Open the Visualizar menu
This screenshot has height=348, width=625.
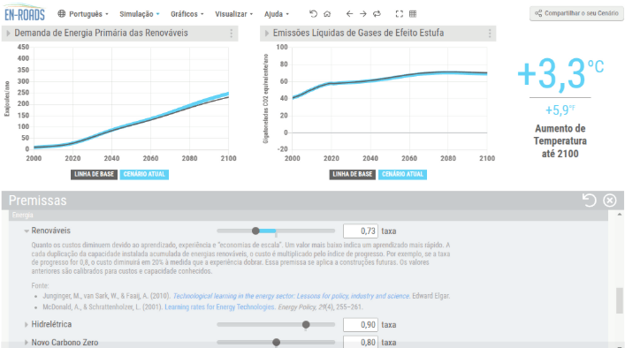233,14
